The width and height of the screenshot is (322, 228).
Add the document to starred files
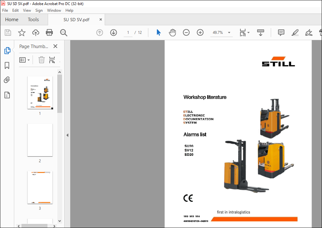[22, 33]
